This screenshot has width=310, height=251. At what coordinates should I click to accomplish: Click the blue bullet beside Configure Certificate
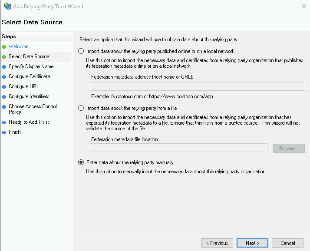pos(4,77)
